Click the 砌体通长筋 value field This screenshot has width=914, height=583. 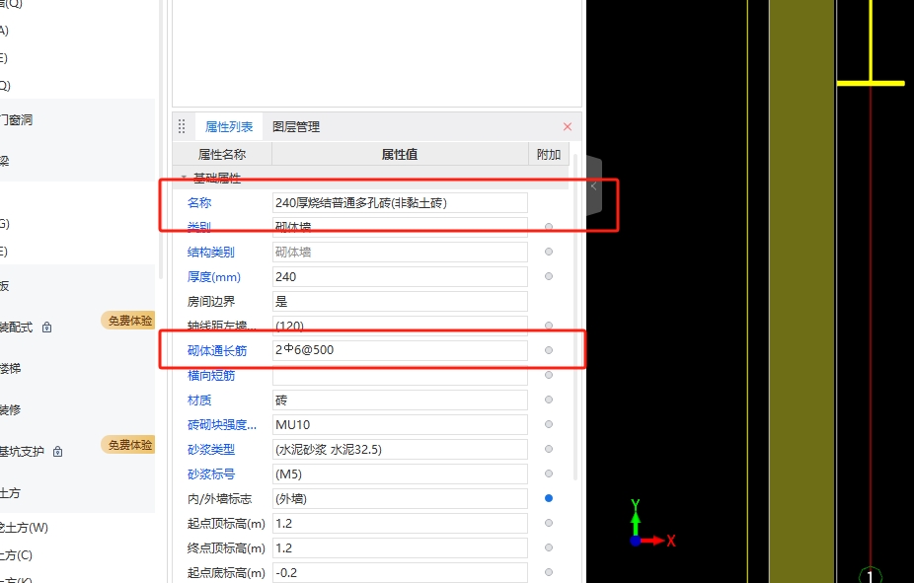coord(400,350)
